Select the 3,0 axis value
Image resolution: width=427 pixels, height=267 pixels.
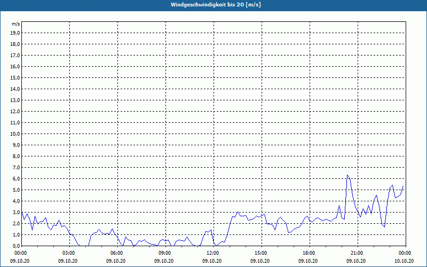click(x=16, y=212)
